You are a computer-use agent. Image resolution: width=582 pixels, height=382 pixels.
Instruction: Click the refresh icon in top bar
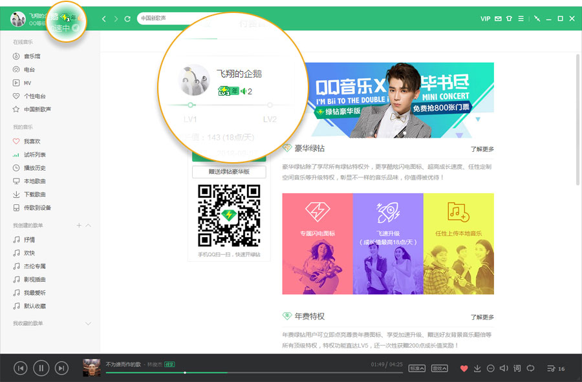tap(127, 19)
